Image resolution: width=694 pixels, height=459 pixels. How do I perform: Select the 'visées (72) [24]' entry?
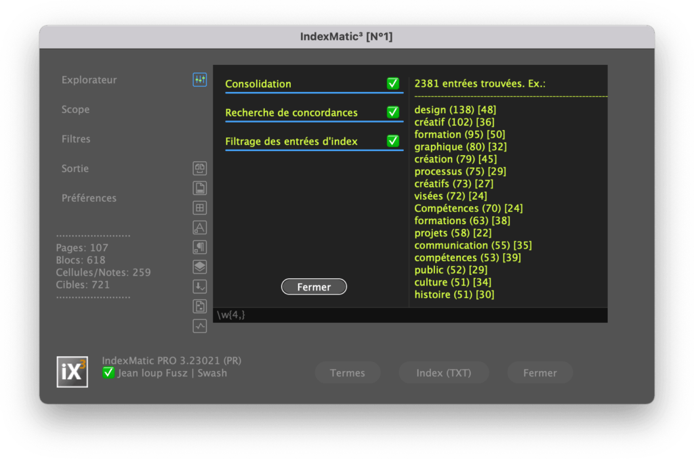tap(451, 196)
